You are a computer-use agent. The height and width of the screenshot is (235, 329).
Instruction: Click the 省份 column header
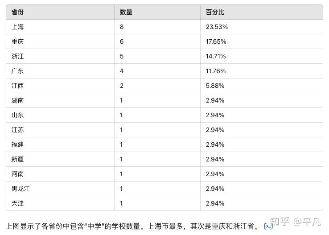18,12
